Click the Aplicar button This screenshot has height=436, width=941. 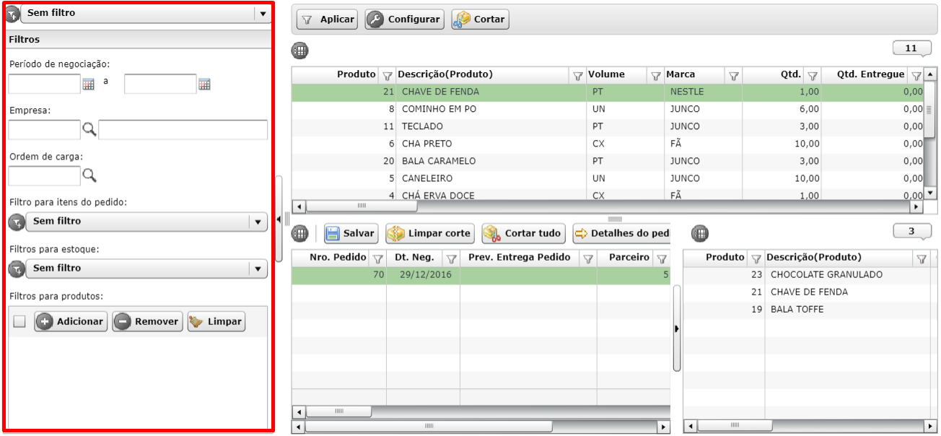(x=328, y=19)
